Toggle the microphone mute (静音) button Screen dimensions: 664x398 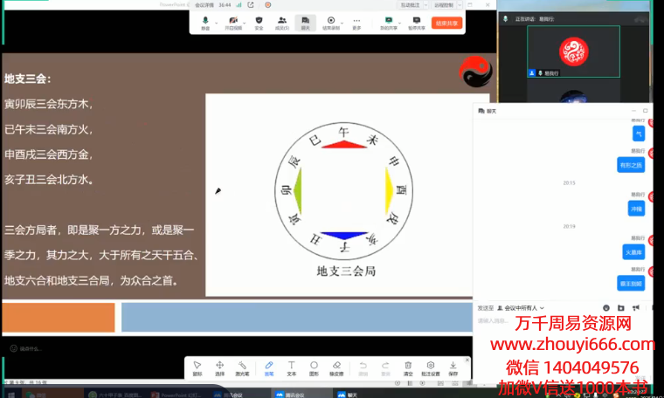[205, 22]
